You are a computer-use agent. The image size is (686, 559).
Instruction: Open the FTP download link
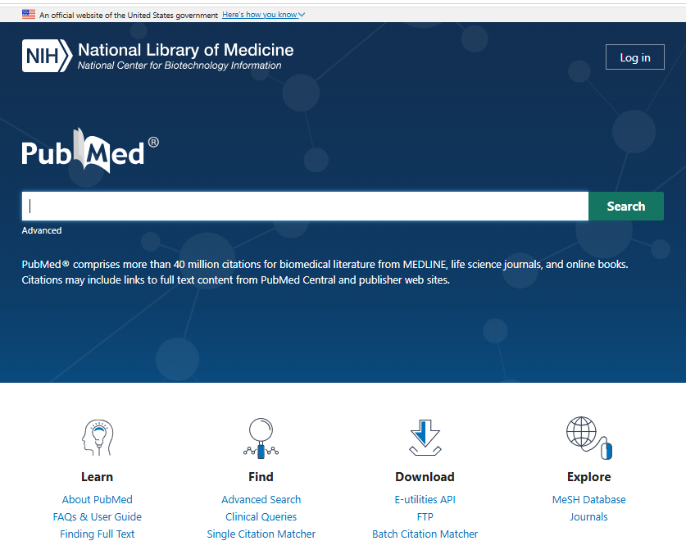tap(425, 517)
